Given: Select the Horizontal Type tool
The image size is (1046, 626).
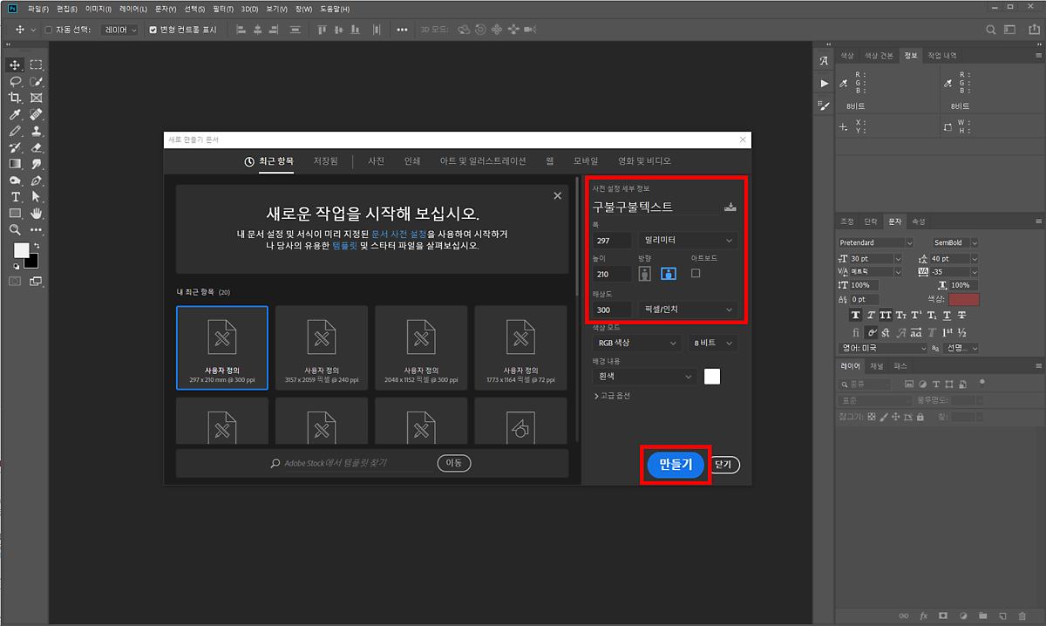Looking at the screenshot, I should 15,197.
